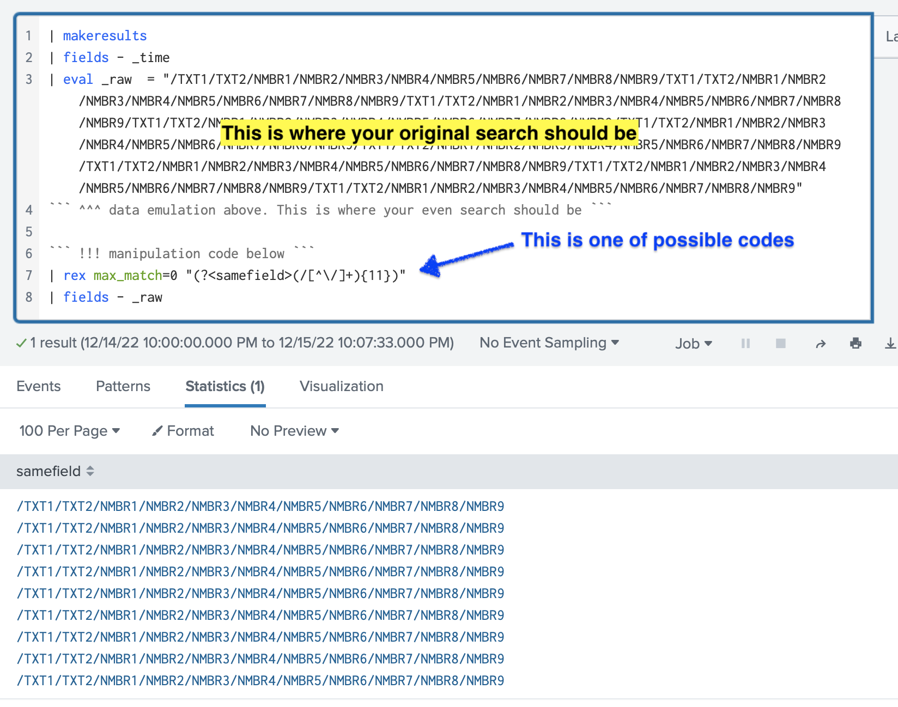Viewport: 898px width, 707px height.
Task: Click the last samefield result row
Action: (x=260, y=680)
